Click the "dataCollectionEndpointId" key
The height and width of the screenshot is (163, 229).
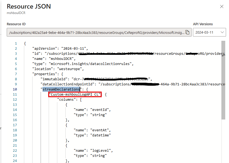point(67,84)
